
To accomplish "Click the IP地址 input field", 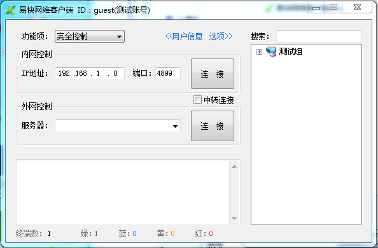I will (90, 74).
